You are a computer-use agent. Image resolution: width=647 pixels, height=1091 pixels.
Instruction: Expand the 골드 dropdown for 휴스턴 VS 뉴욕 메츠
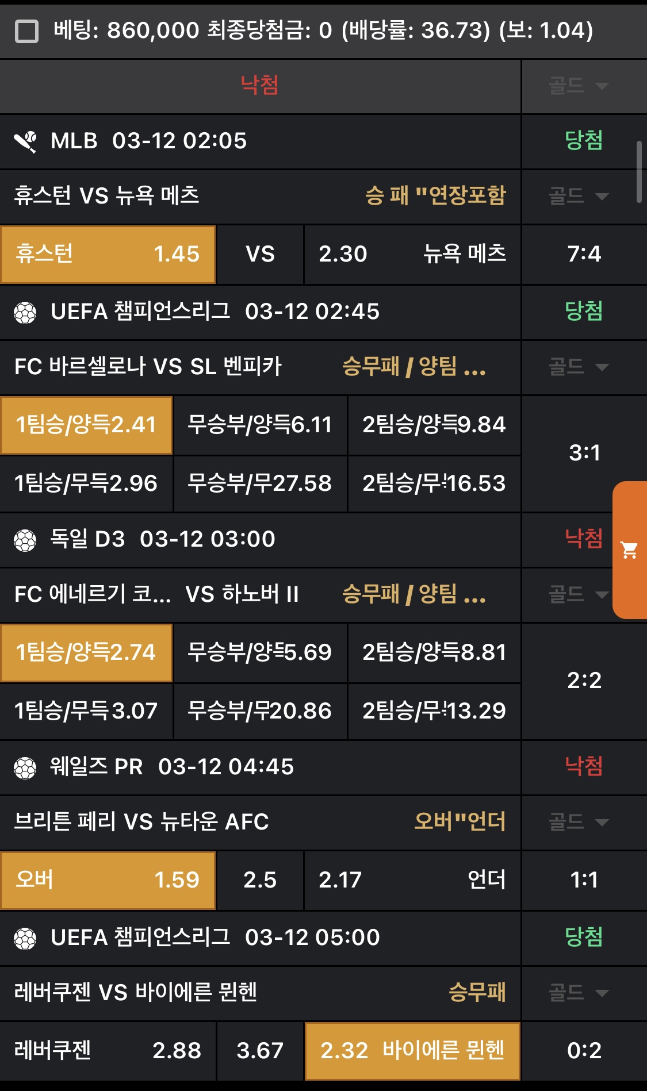pos(578,197)
